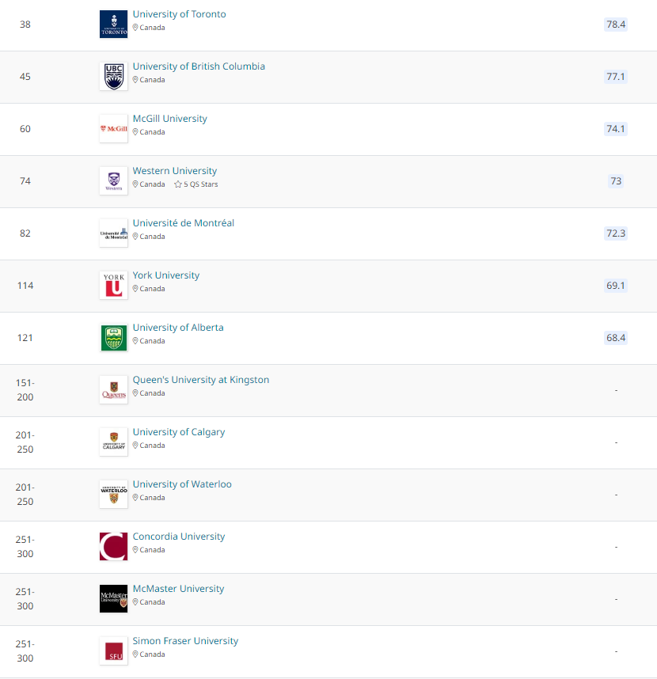
Task: Click the Université de Montréal logo
Action: coord(113,233)
